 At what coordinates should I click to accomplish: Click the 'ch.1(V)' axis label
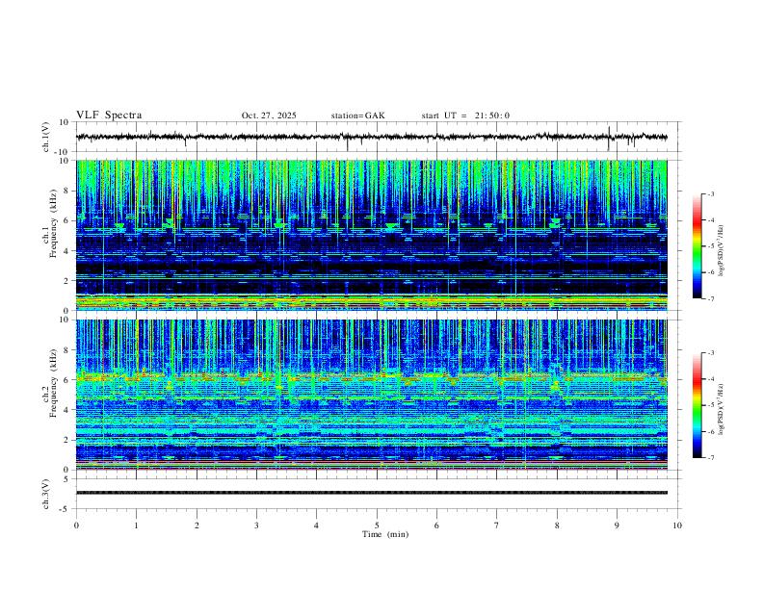click(x=46, y=137)
